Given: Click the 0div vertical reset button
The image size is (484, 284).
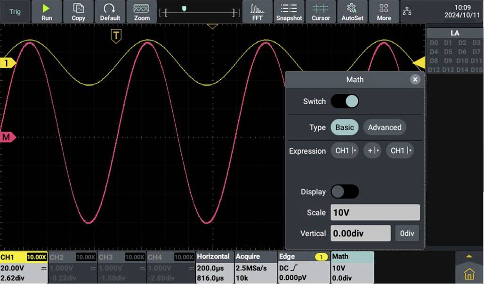Looking at the screenshot, I should [407, 233].
